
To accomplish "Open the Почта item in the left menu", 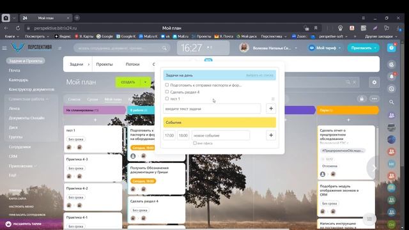I will 14,70.
